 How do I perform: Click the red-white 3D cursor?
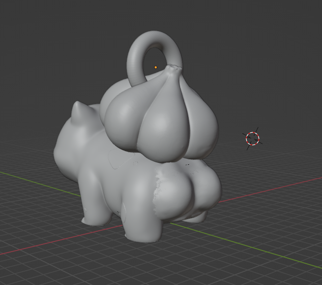pyautogui.click(x=252, y=138)
